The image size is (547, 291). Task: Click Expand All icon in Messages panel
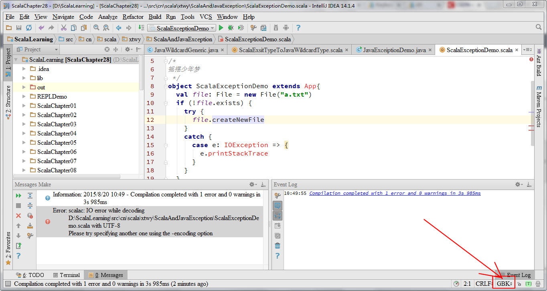click(x=30, y=196)
